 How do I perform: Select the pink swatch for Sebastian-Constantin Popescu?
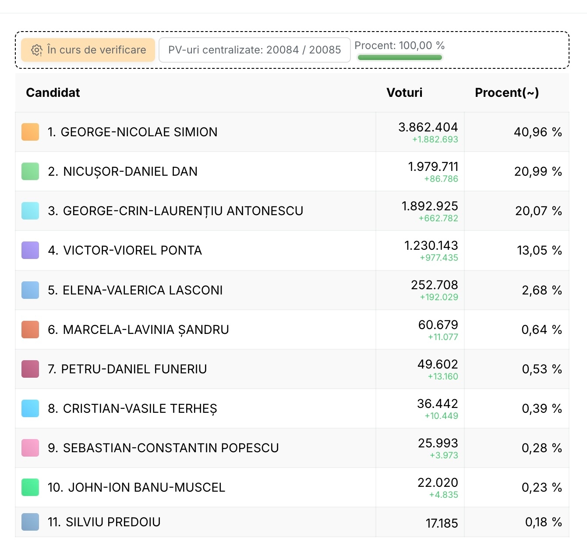(x=30, y=448)
